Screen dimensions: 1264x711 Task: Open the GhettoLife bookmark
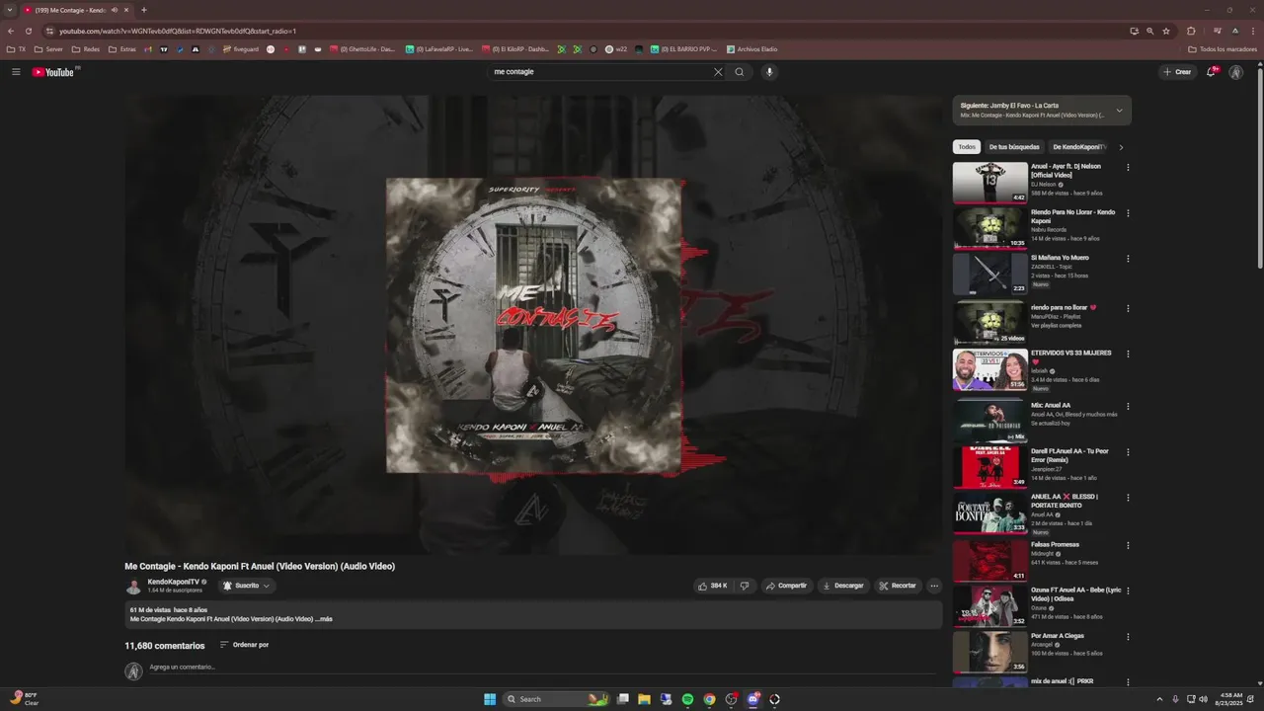361,49
